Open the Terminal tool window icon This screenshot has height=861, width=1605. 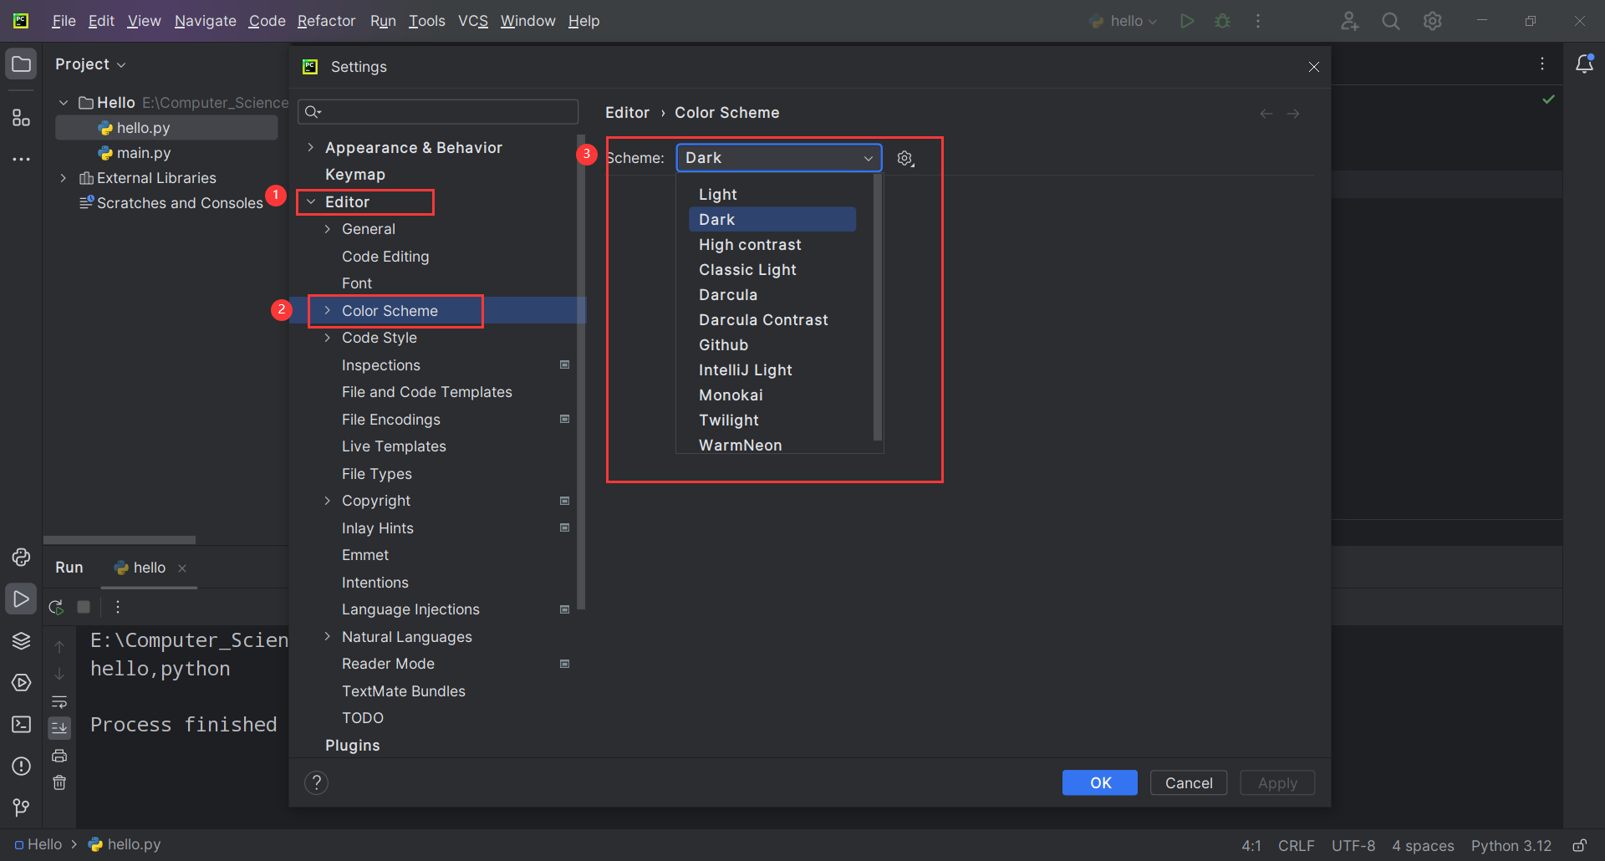click(21, 725)
